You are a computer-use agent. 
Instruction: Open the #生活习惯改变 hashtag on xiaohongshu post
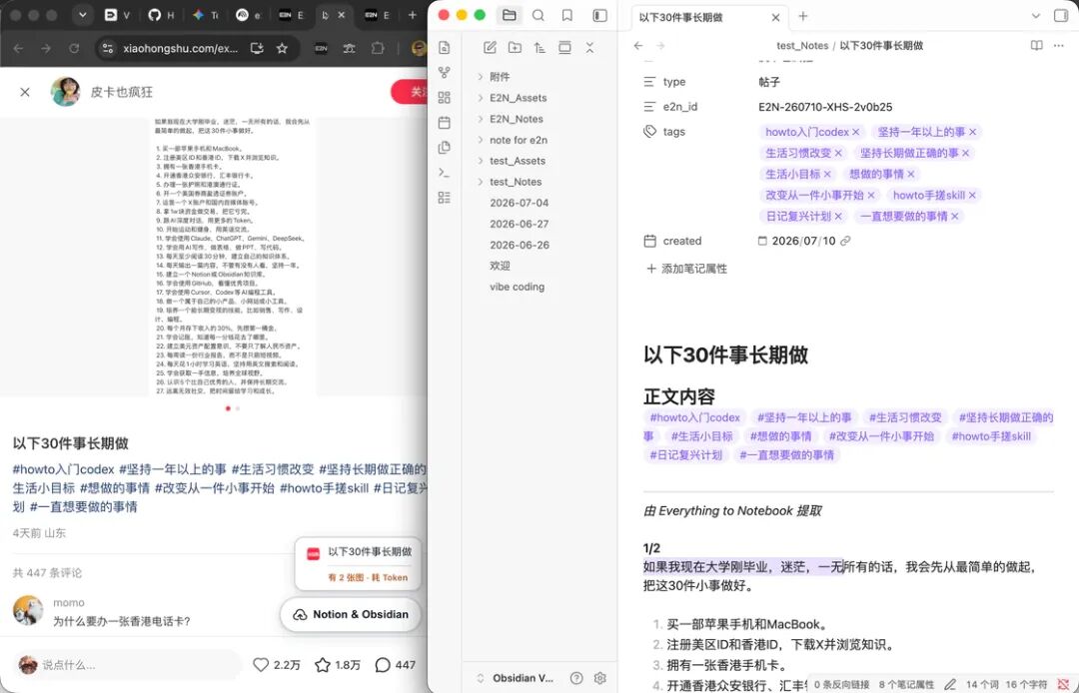273,469
